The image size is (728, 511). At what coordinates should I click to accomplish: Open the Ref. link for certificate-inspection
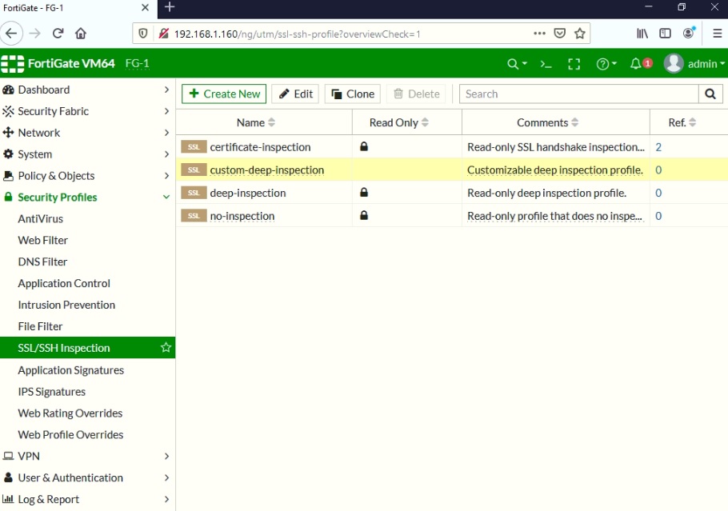(x=658, y=147)
